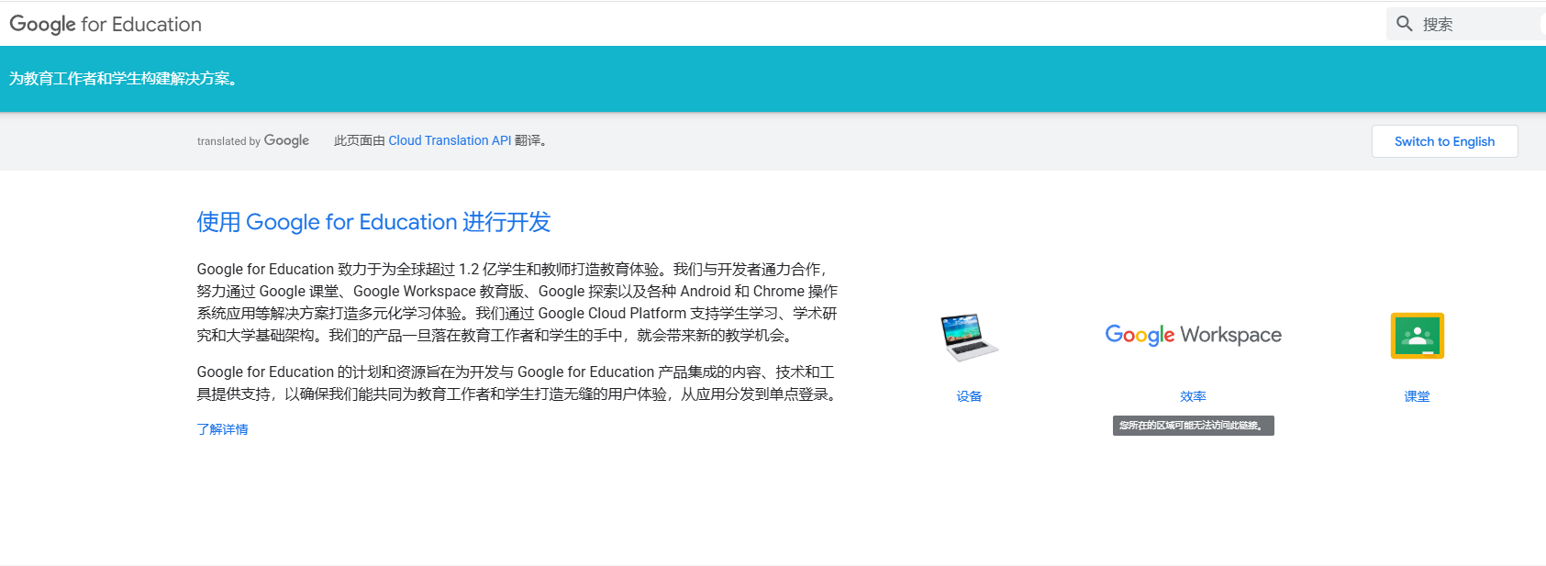Click the Switch to English button
This screenshot has height=566, width=1546.
tap(1444, 141)
